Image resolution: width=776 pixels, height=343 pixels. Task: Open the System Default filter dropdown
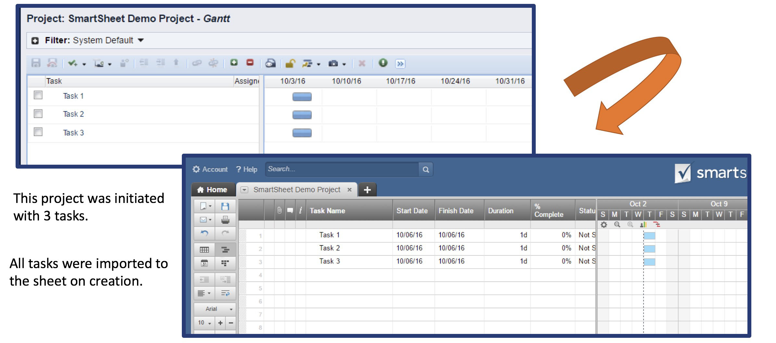[x=141, y=40]
